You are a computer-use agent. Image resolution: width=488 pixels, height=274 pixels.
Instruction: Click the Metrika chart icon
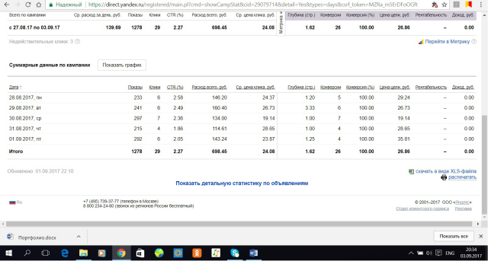click(421, 42)
